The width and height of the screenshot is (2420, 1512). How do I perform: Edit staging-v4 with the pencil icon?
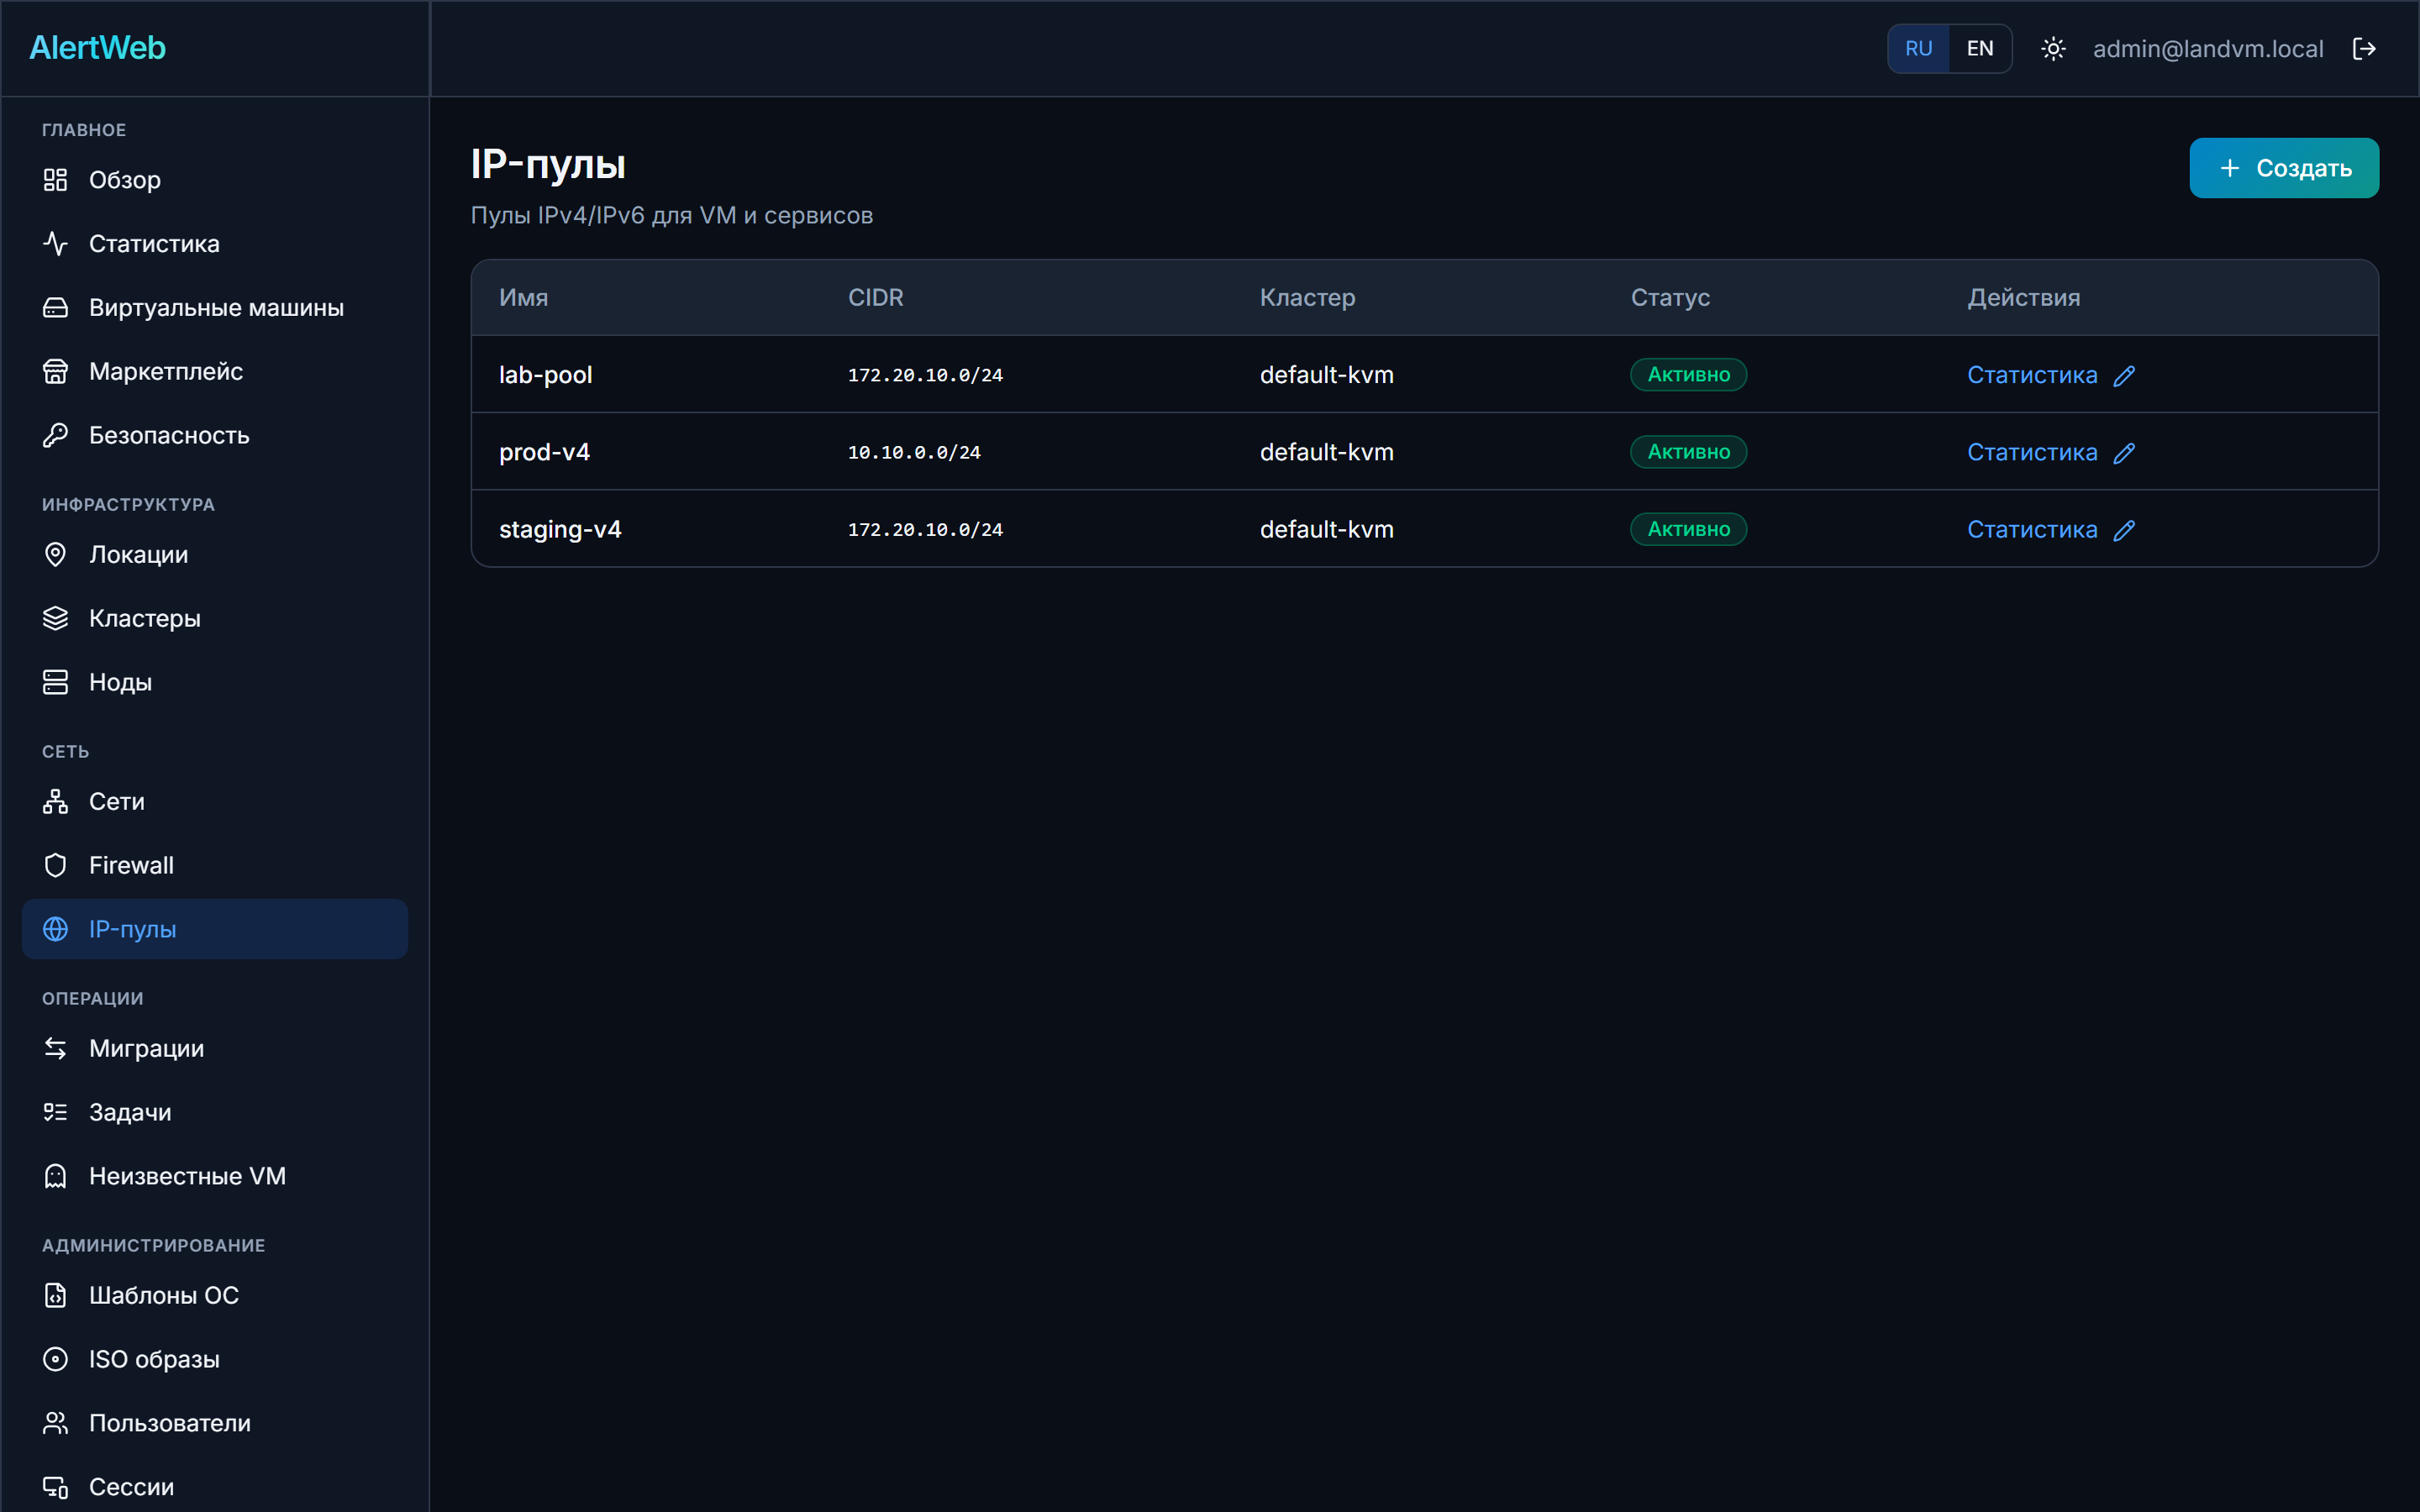coord(2124,530)
